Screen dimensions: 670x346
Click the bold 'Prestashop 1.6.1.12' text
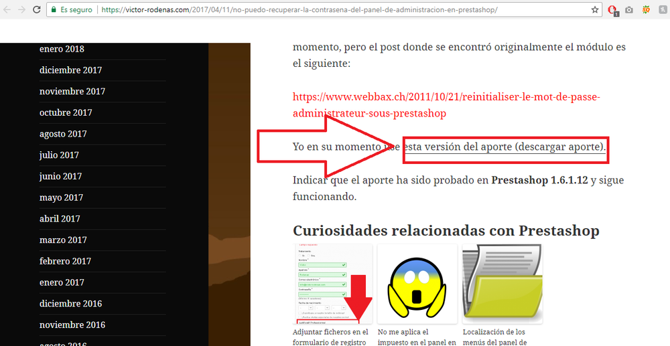pyautogui.click(x=539, y=180)
